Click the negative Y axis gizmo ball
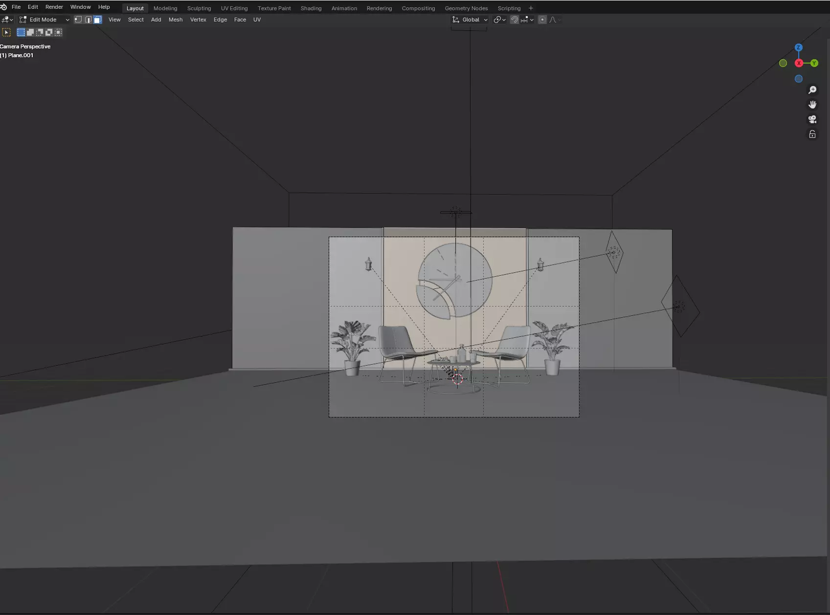The width and height of the screenshot is (830, 615). [x=783, y=63]
